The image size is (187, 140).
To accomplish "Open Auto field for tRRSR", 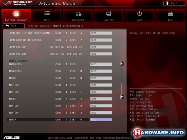I will (x=101, y=99).
